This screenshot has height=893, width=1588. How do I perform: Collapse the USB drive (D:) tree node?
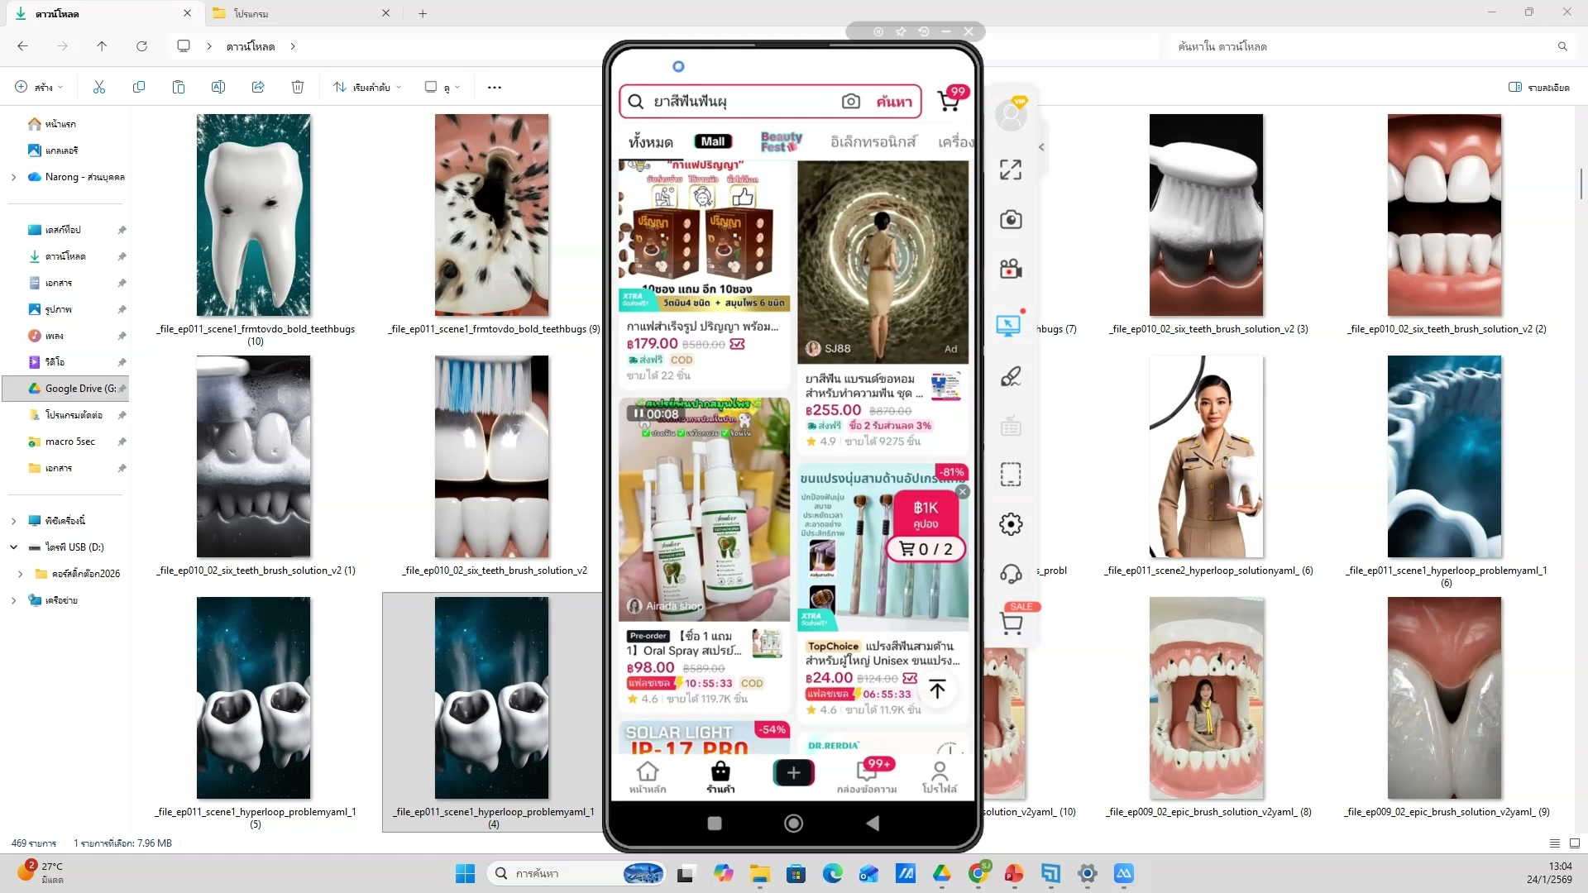[13, 547]
